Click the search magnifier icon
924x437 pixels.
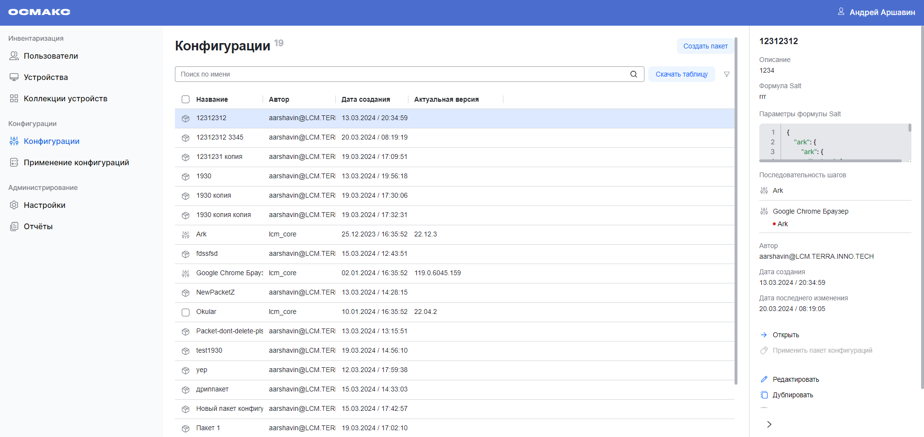point(633,74)
